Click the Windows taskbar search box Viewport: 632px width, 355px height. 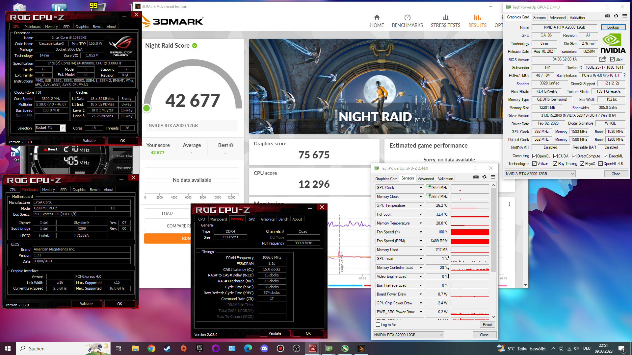click(63, 348)
